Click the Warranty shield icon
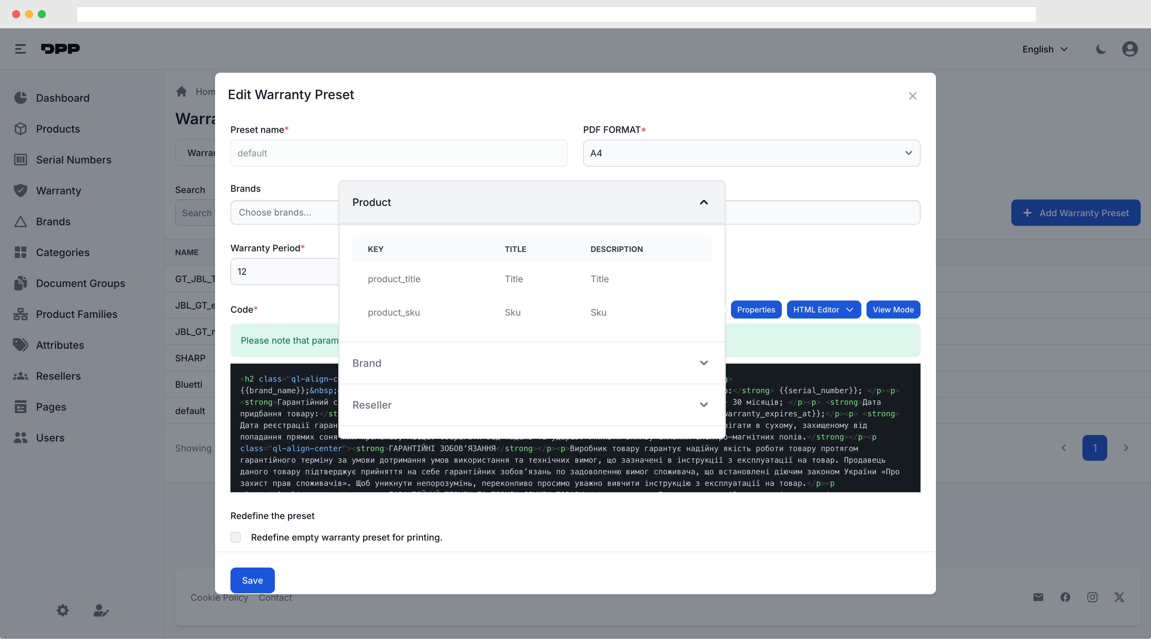The height and width of the screenshot is (639, 1151). pos(21,191)
